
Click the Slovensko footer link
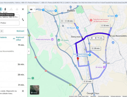pos(93,96)
